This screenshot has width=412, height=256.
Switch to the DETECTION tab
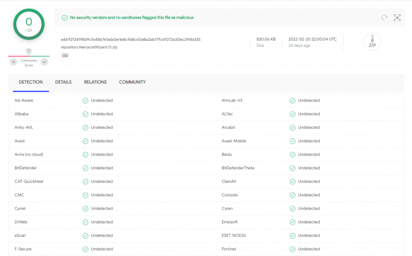(31, 82)
